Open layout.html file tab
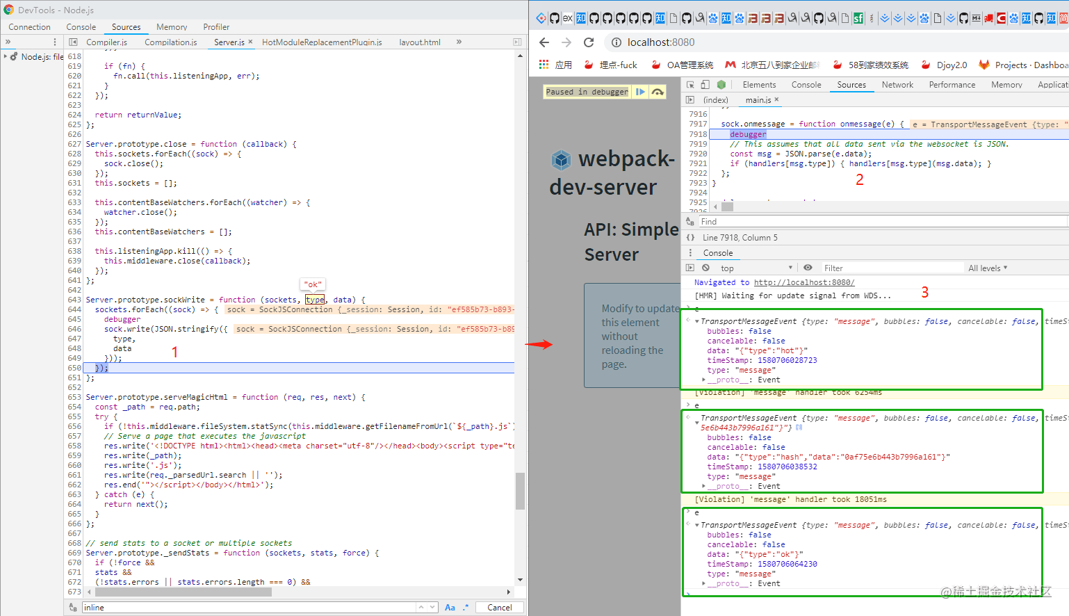 (420, 42)
